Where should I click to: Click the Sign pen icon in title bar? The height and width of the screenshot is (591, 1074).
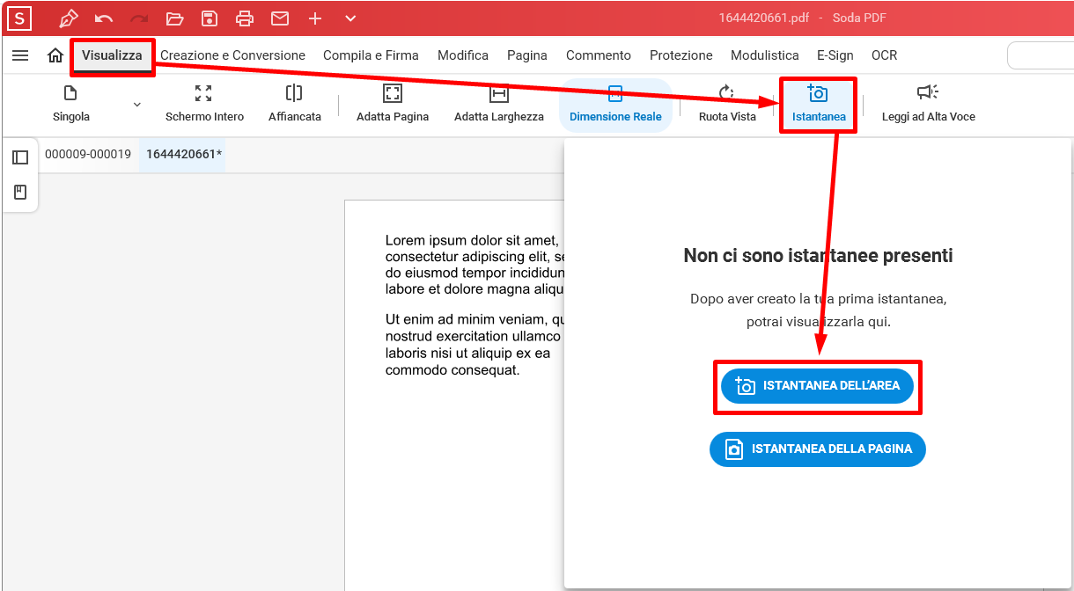69,18
